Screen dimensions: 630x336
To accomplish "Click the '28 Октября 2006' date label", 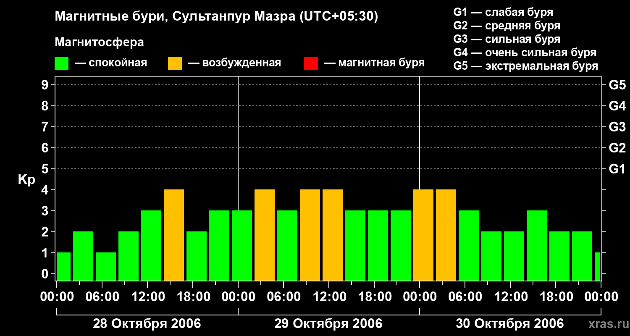I will click(147, 324).
